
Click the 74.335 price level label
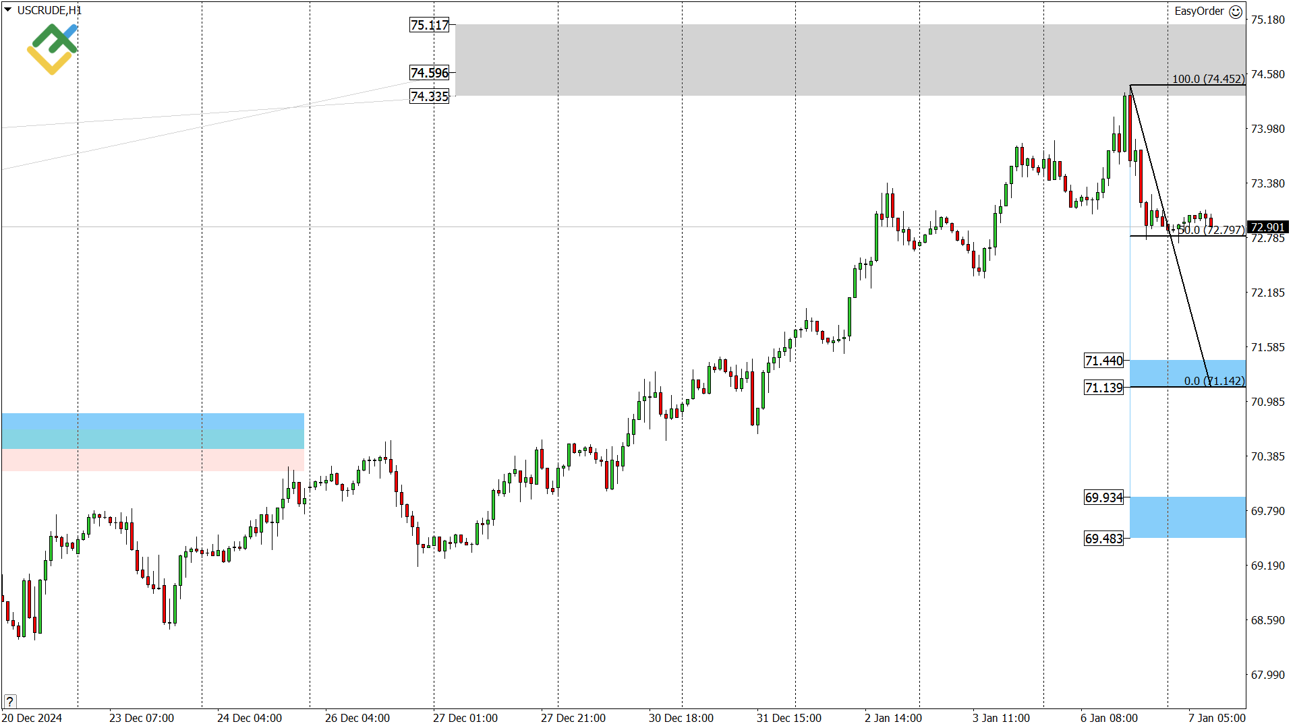430,96
